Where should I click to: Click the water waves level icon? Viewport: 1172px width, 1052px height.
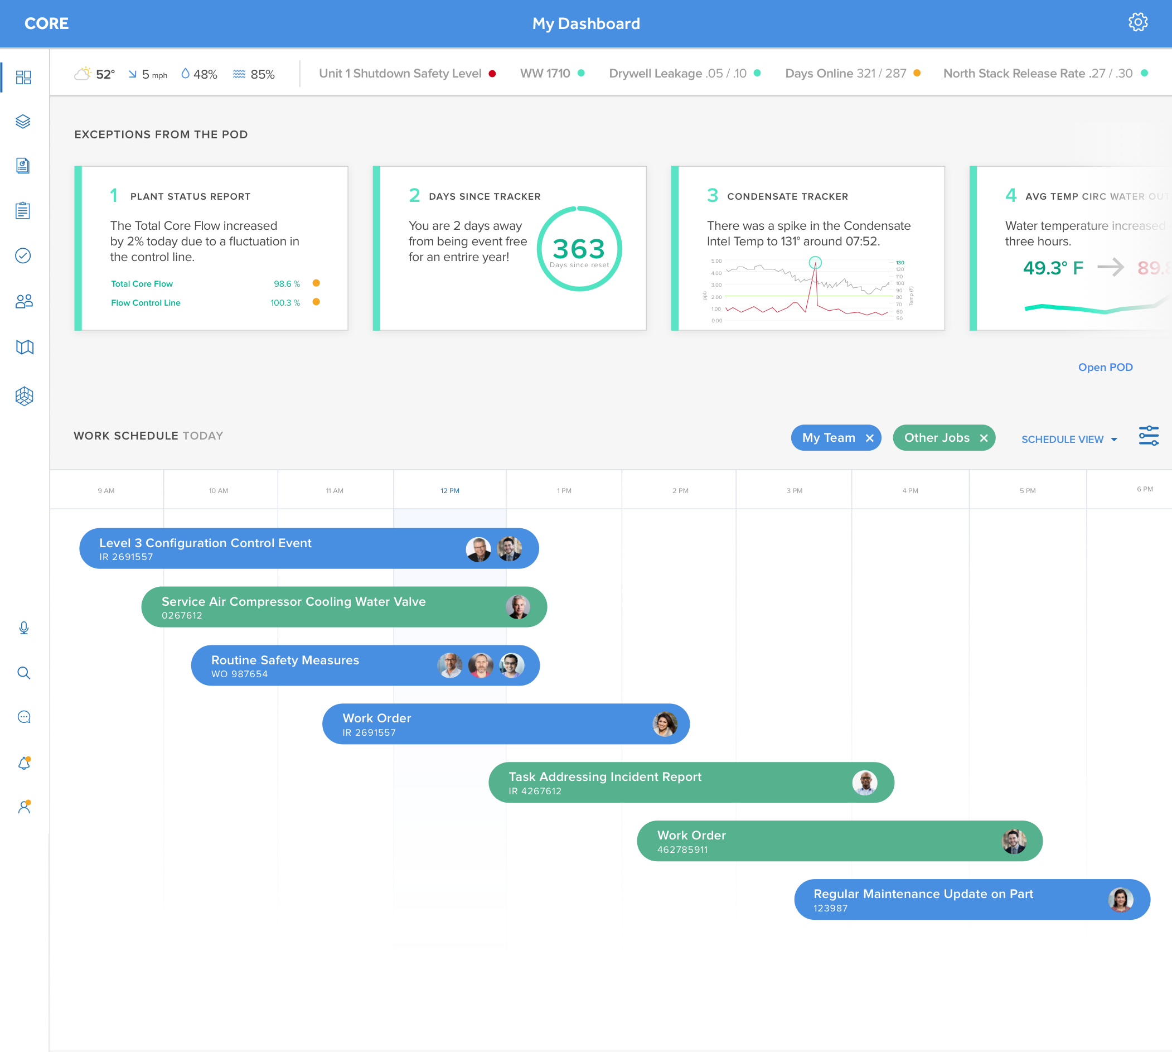coord(239,74)
